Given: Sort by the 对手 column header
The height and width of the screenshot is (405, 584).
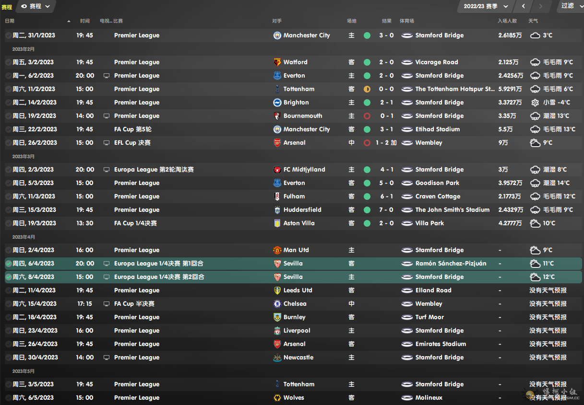Looking at the screenshot, I should tap(277, 21).
